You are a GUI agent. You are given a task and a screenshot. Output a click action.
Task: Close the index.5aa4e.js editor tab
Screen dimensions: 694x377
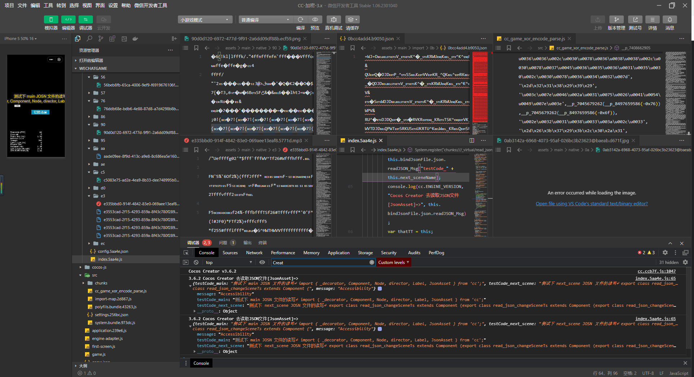click(381, 140)
